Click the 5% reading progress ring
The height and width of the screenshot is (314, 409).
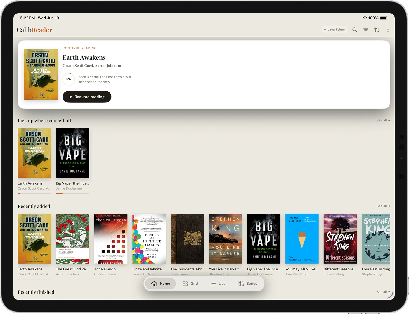pyautogui.click(x=69, y=79)
